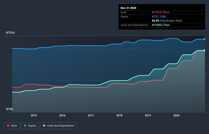Click the 2017 x-axis label

(x=91, y=115)
